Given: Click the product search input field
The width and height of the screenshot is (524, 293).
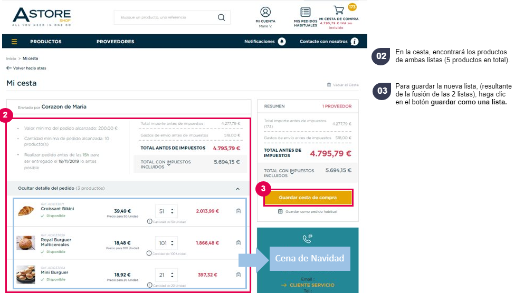Looking at the screenshot, I should click(x=166, y=17).
